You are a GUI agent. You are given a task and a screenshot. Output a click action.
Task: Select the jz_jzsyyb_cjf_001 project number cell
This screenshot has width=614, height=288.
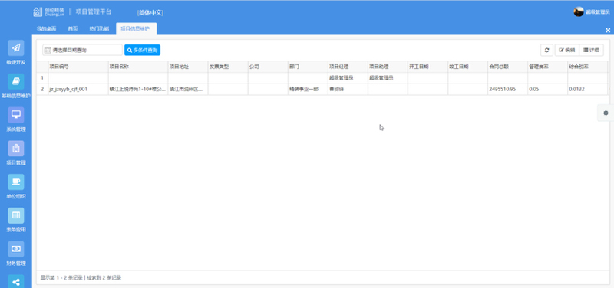click(x=78, y=89)
